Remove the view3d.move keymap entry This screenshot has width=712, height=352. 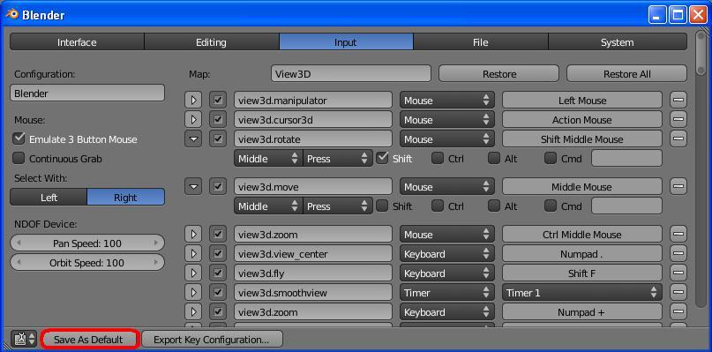[678, 186]
